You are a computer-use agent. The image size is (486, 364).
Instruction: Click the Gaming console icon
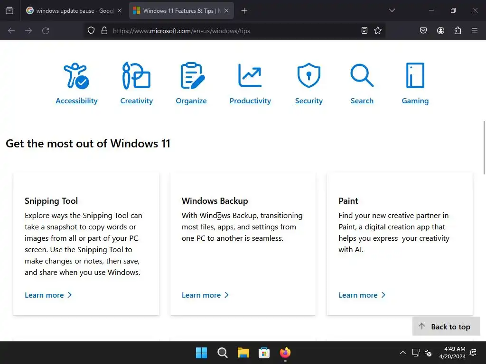coord(415,75)
